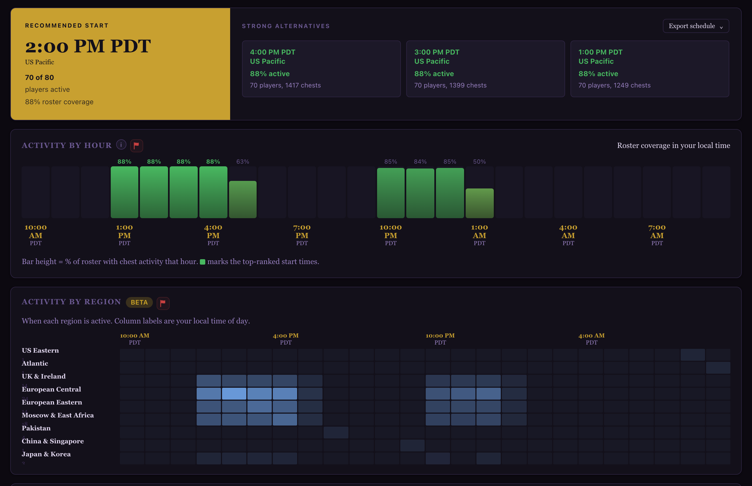
Task: Click the highlighted China & Singapore heatmap cell
Action: click(x=412, y=445)
